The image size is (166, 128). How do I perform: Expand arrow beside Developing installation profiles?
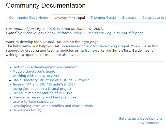click(10, 106)
